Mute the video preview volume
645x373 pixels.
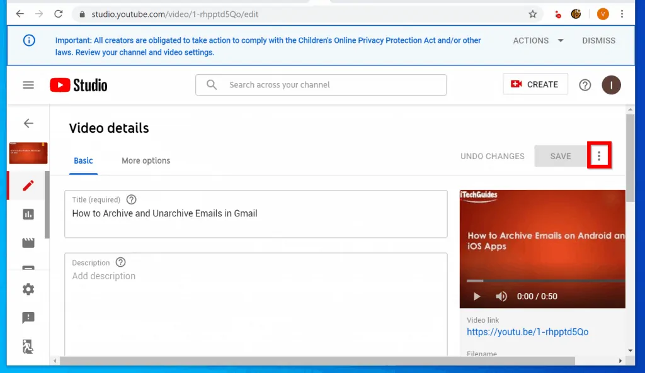[x=501, y=296]
